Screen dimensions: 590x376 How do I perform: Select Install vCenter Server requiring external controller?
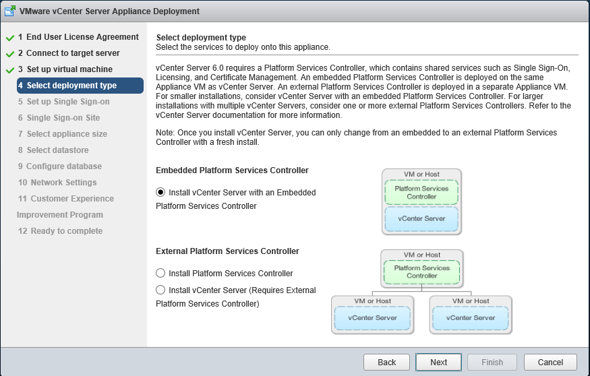[160, 290]
